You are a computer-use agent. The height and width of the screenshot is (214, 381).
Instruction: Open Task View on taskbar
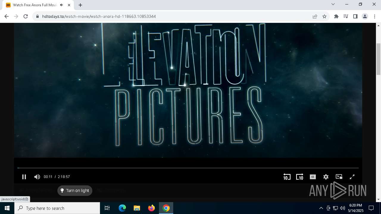(x=107, y=208)
